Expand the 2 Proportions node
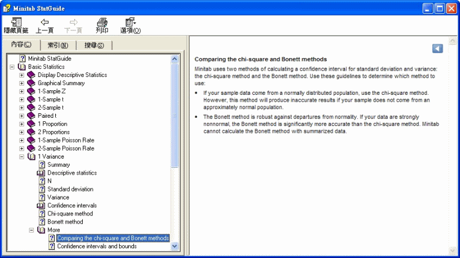 click(22, 132)
